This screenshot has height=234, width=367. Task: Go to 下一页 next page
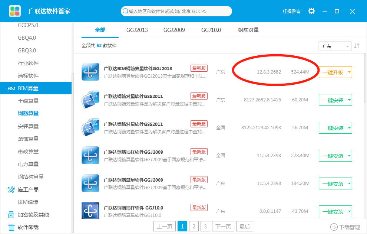coord(223,226)
